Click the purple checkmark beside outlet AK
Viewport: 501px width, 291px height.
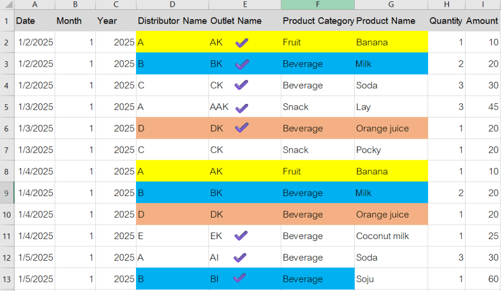point(242,43)
